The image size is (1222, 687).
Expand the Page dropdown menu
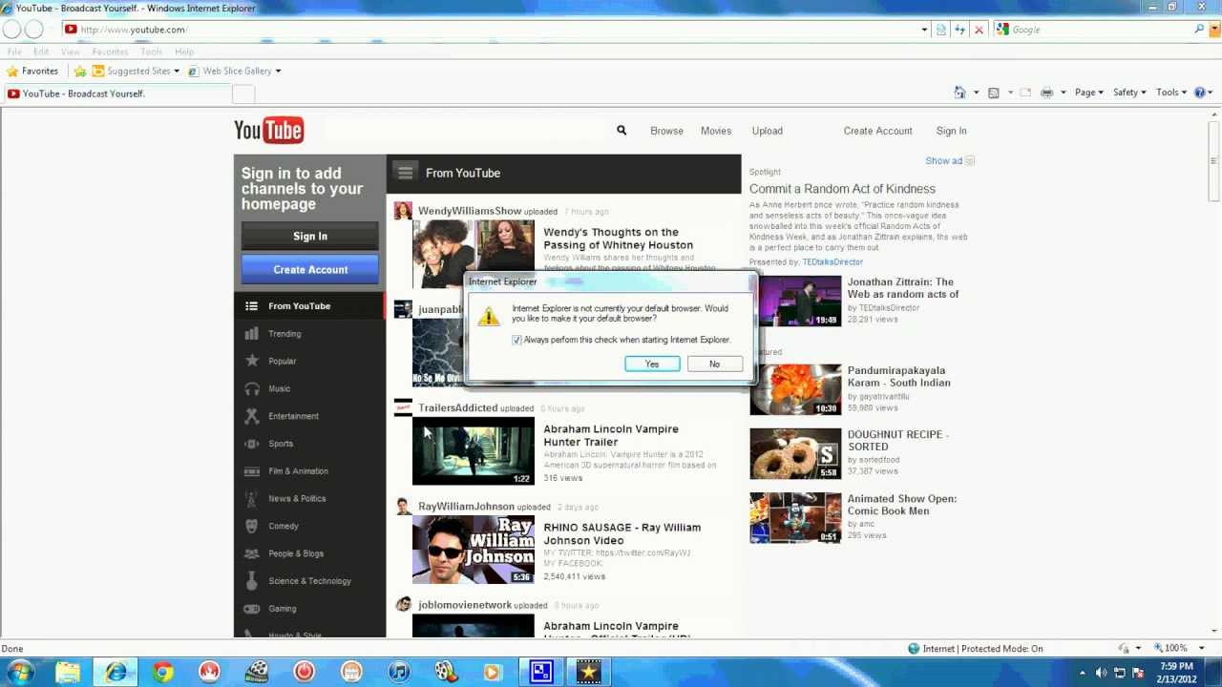point(1088,93)
